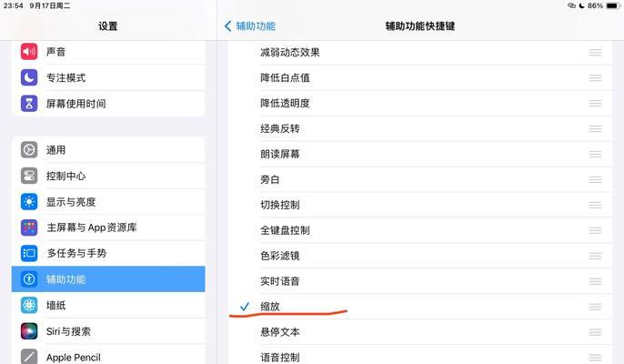
Task: Open Siri与搜索 settings
Action: pyautogui.click(x=108, y=331)
